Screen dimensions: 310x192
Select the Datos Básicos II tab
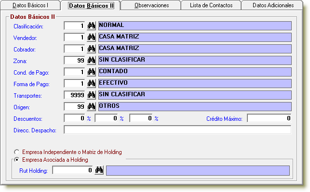(x=91, y=5)
